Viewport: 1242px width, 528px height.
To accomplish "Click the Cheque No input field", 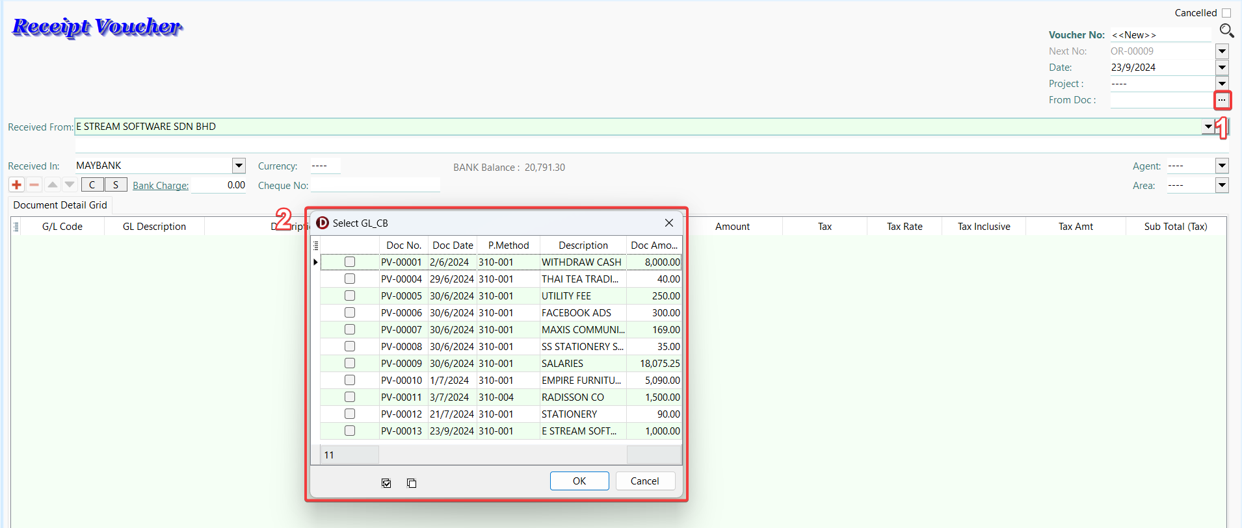I will 375,186.
